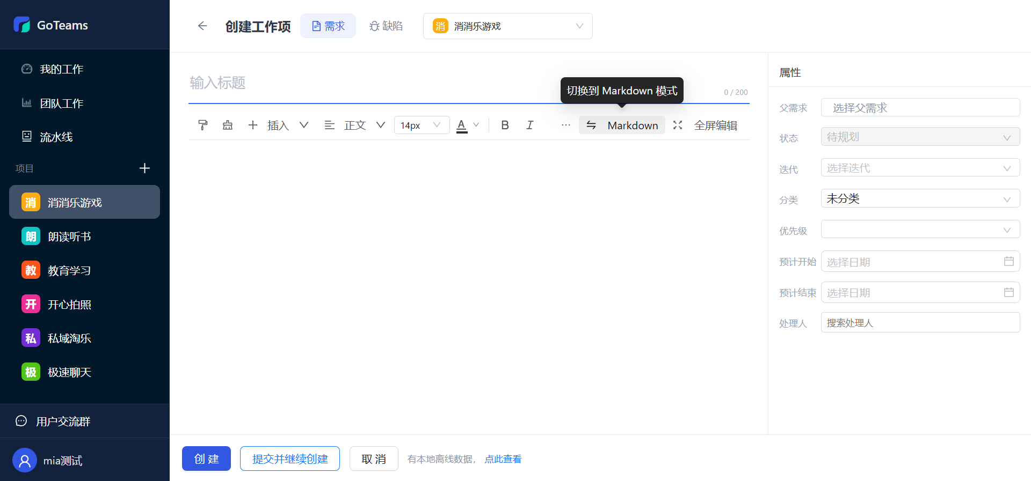1031x481 pixels.
Task: Open 用户交流群 chat entry
Action: [85, 421]
